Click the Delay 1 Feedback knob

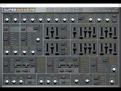tap(14, 81)
